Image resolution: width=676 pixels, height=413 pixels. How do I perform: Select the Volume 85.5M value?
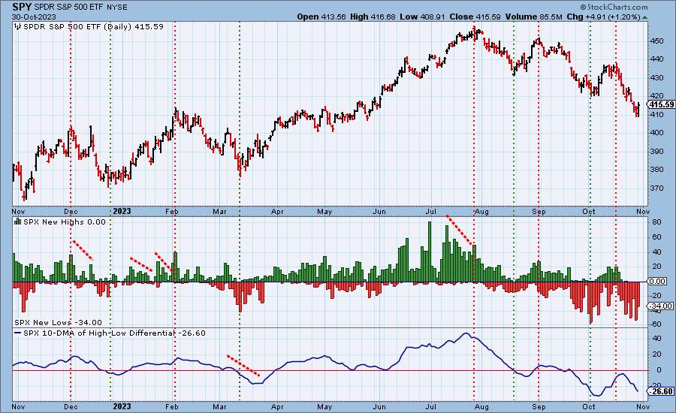[534, 17]
